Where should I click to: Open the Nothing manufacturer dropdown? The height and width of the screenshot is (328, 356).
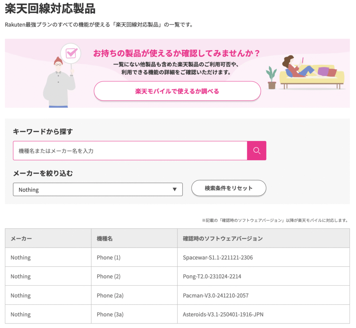pos(98,190)
